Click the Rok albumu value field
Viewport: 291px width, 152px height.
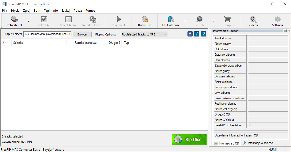(268, 49)
